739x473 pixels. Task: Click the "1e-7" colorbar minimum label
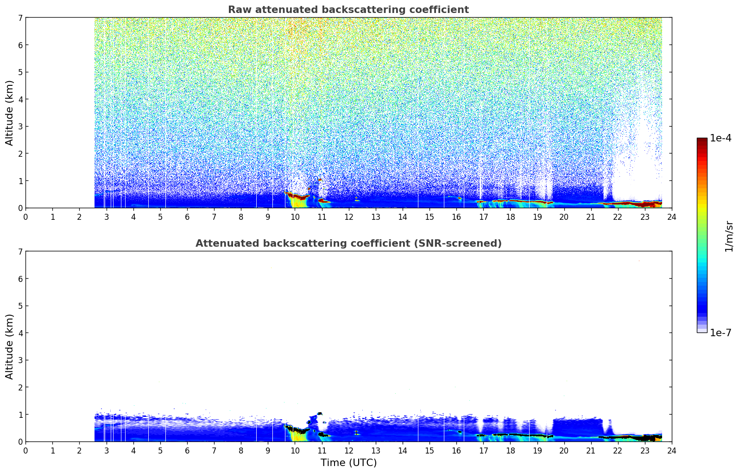[720, 333]
